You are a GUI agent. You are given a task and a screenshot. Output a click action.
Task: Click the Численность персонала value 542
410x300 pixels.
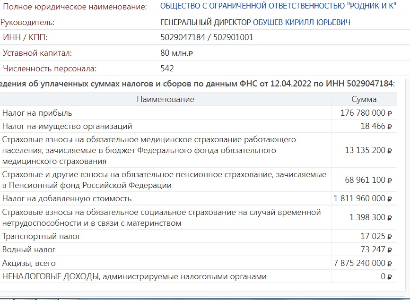(x=167, y=69)
